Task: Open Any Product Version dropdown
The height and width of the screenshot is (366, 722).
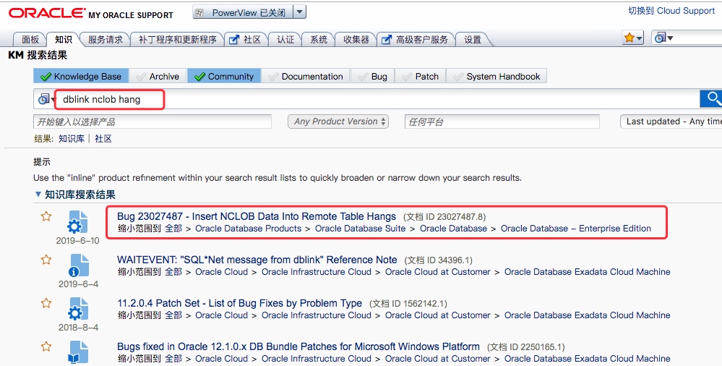Action: pos(338,122)
